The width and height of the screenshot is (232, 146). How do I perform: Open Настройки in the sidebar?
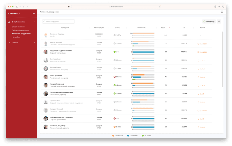point(16,37)
